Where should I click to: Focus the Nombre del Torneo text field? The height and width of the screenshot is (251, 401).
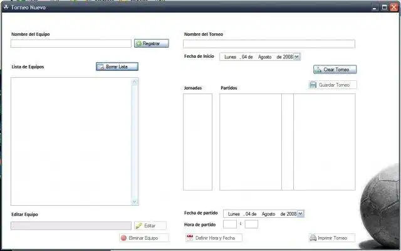269,44
